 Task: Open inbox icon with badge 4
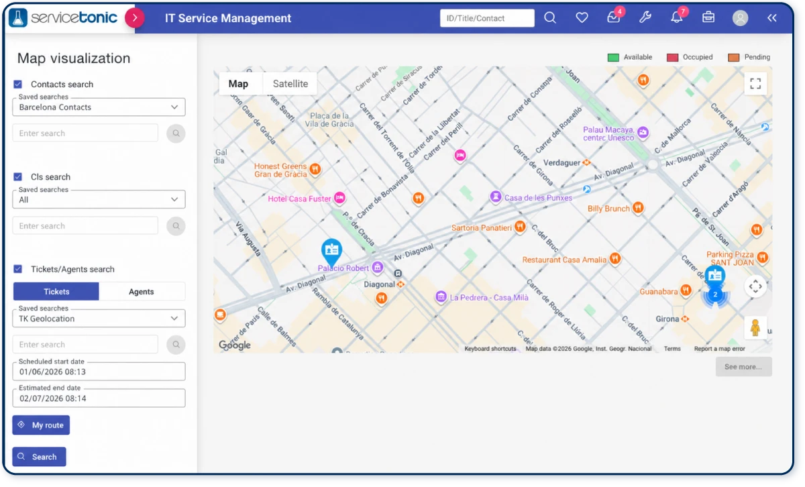coord(614,18)
